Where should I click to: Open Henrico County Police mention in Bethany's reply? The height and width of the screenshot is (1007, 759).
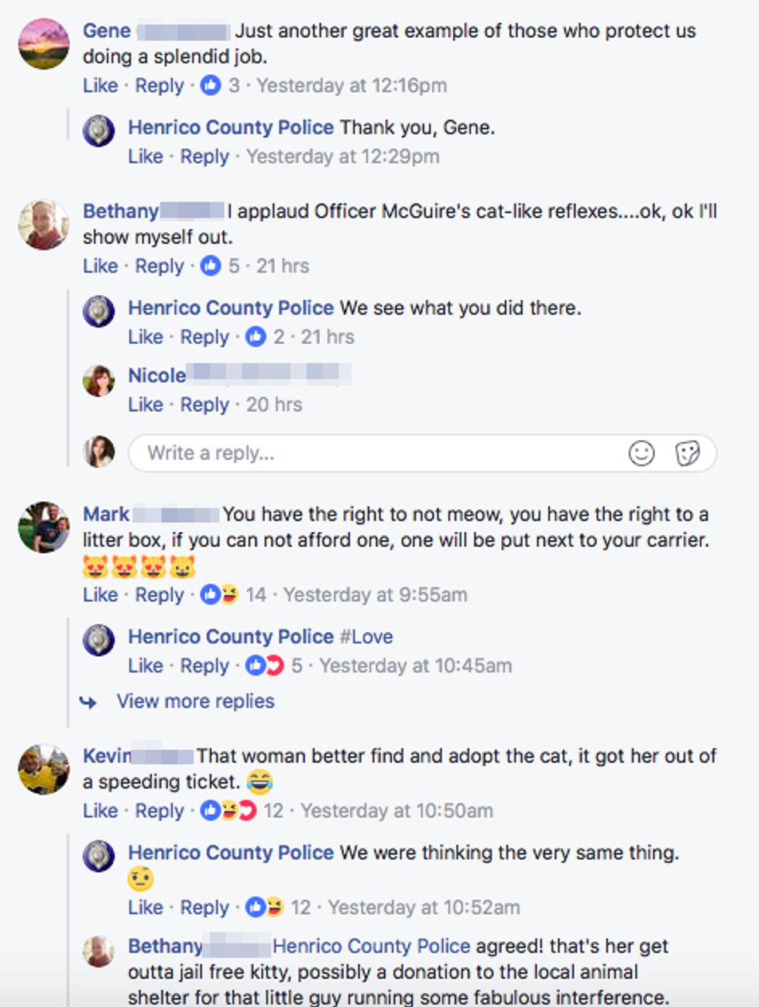pyautogui.click(x=371, y=946)
